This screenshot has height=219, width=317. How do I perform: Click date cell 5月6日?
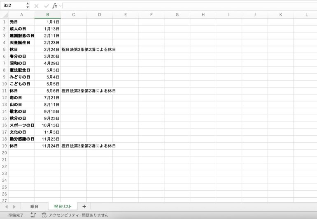[x=48, y=91]
